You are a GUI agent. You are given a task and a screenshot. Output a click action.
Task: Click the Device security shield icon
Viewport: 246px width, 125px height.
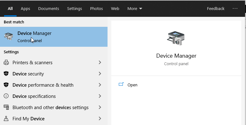click(6, 74)
